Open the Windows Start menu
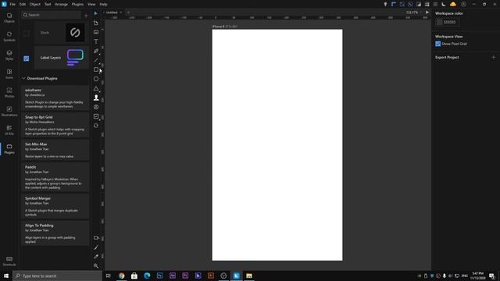Screen dimensions: 500x281 pos(6,276)
